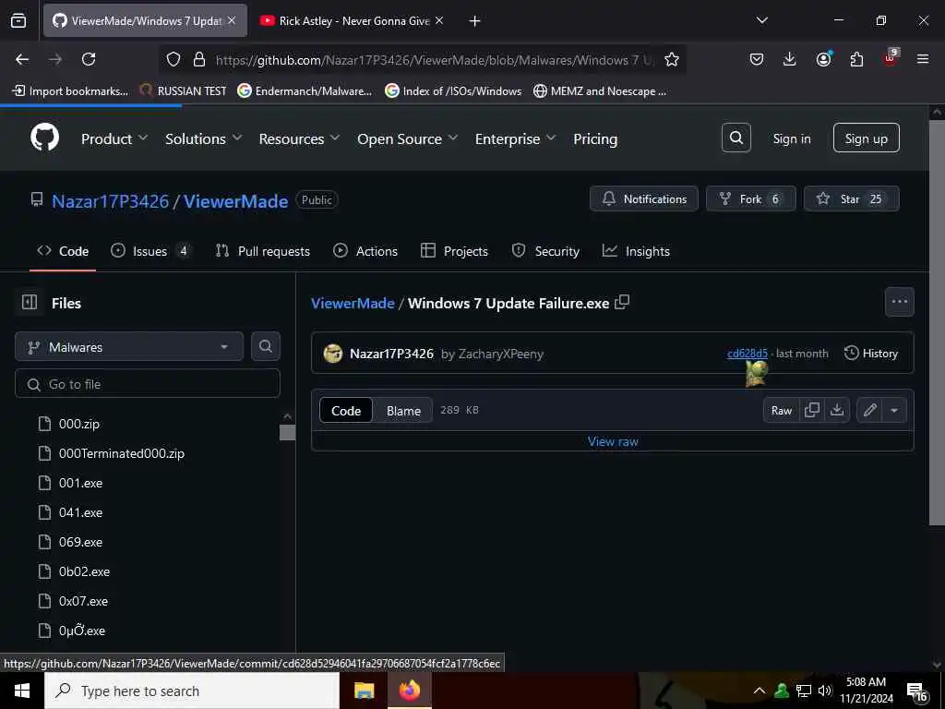Click the GitHub logo icon
This screenshot has width=945, height=709.
pos(44,138)
